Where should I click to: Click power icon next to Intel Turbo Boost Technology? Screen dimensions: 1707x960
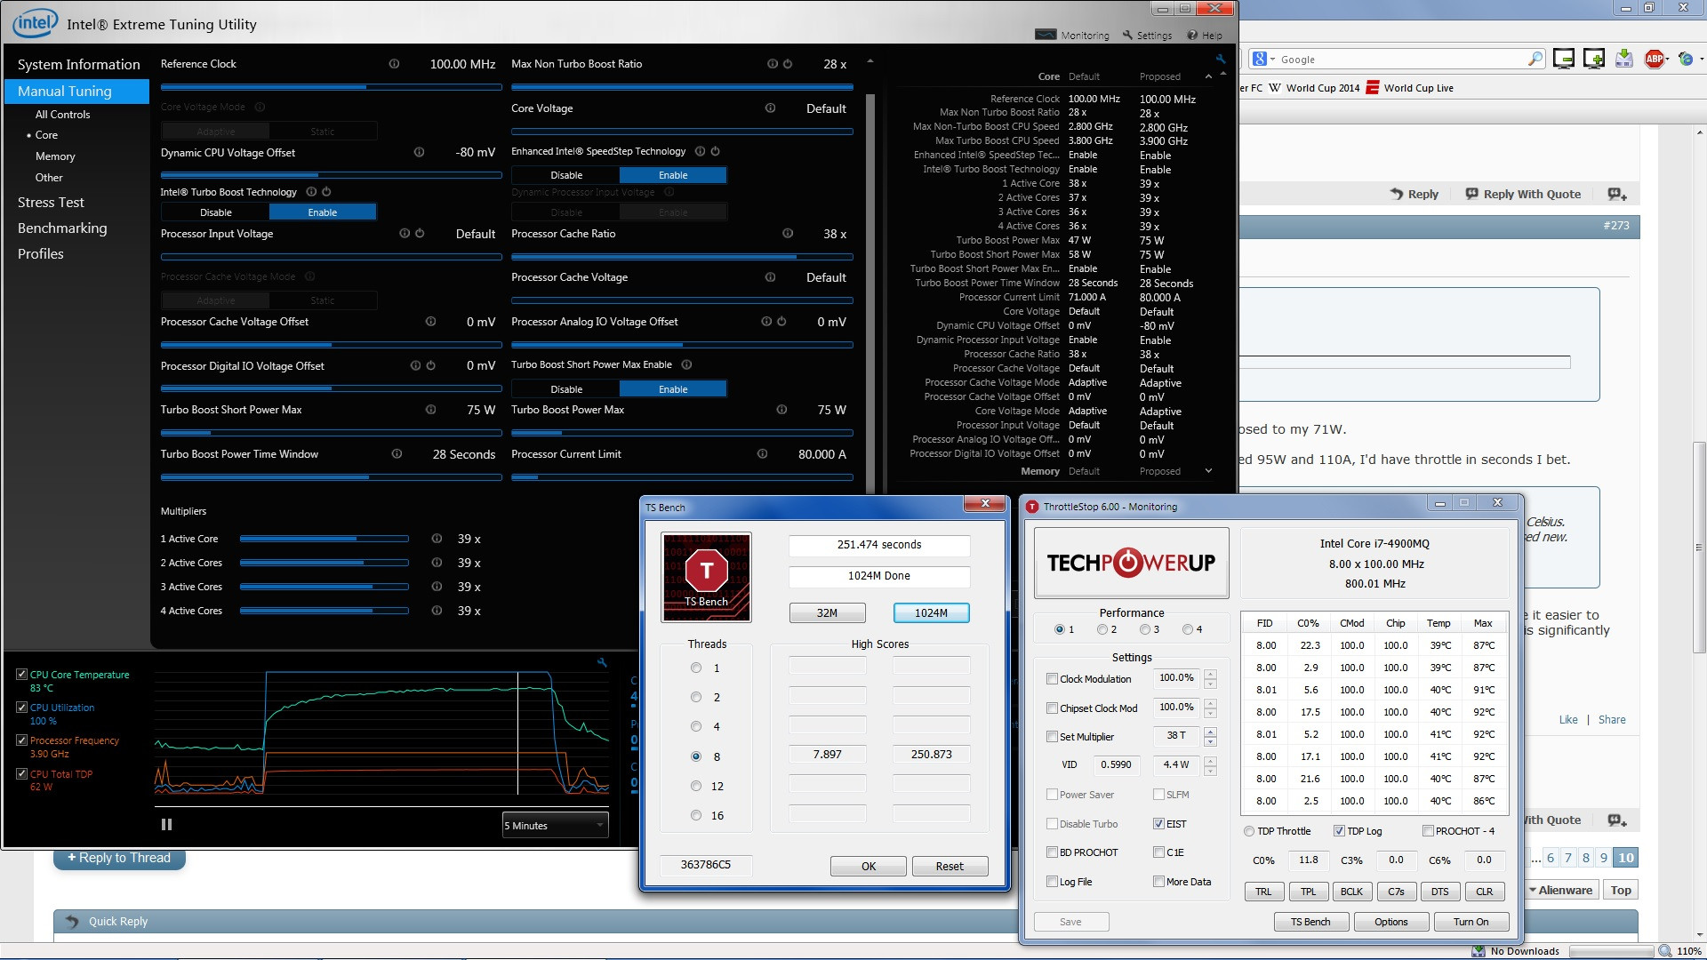326,192
